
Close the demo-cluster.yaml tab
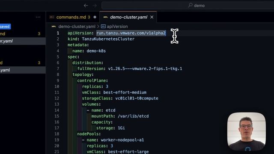[152, 17]
